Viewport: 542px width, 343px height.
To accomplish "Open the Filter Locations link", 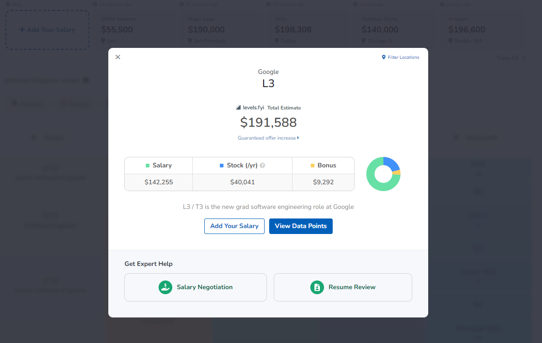I will (x=400, y=57).
